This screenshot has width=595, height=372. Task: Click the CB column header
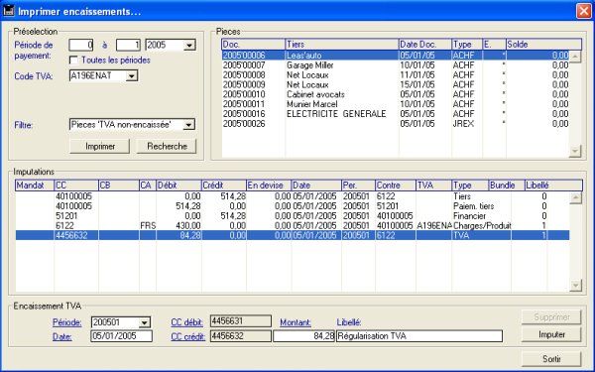(119, 186)
